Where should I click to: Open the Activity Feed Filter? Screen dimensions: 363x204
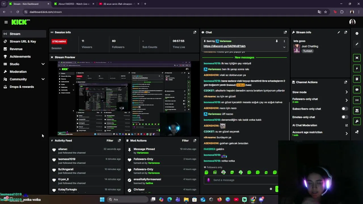point(110,141)
